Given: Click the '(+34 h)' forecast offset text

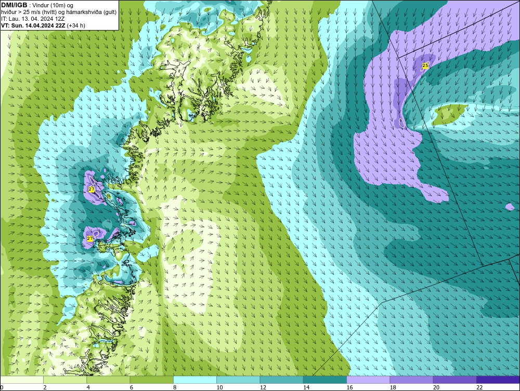Looking at the screenshot, I should tap(76, 25).
